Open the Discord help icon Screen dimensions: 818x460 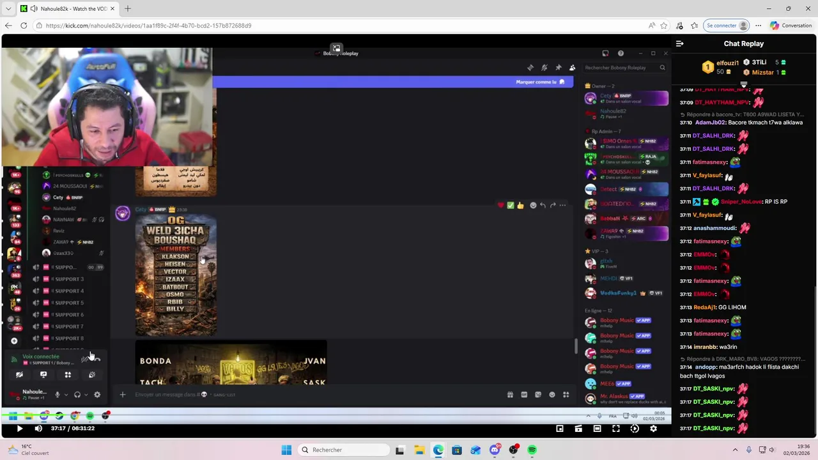click(x=621, y=54)
